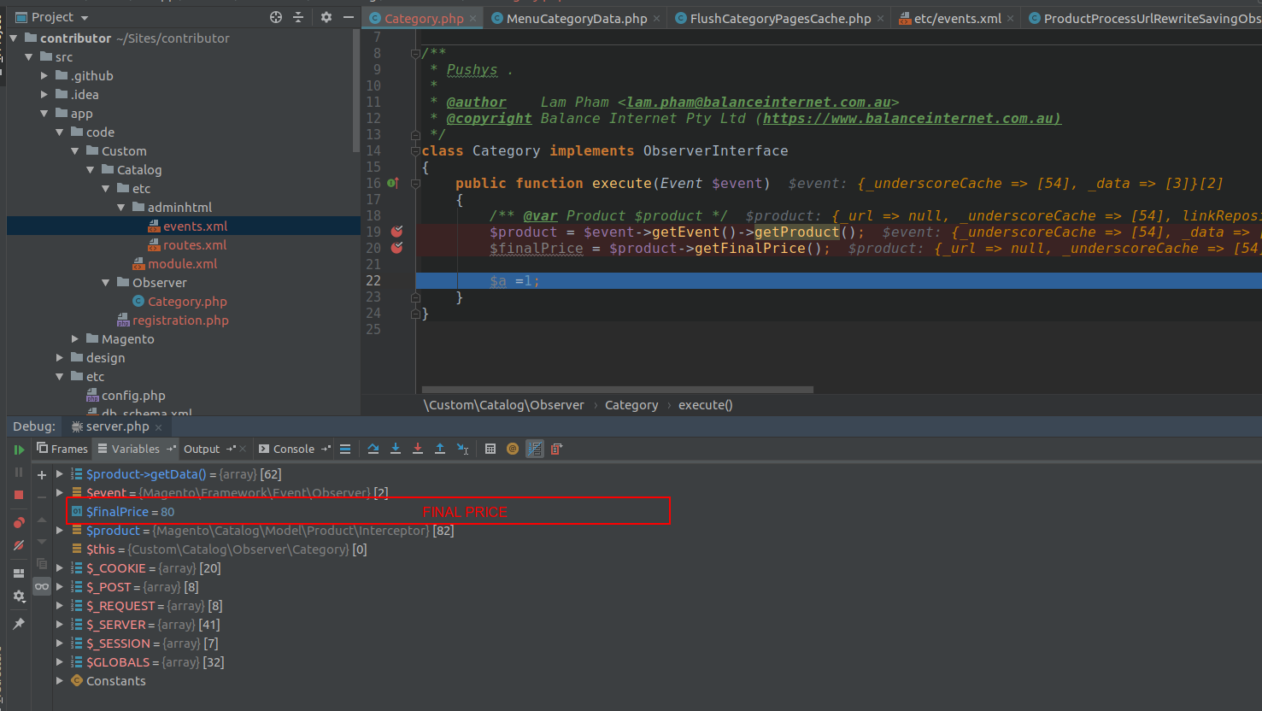Switch to the Console debugger tab
Viewport: 1262px width, 711px height.
click(293, 448)
